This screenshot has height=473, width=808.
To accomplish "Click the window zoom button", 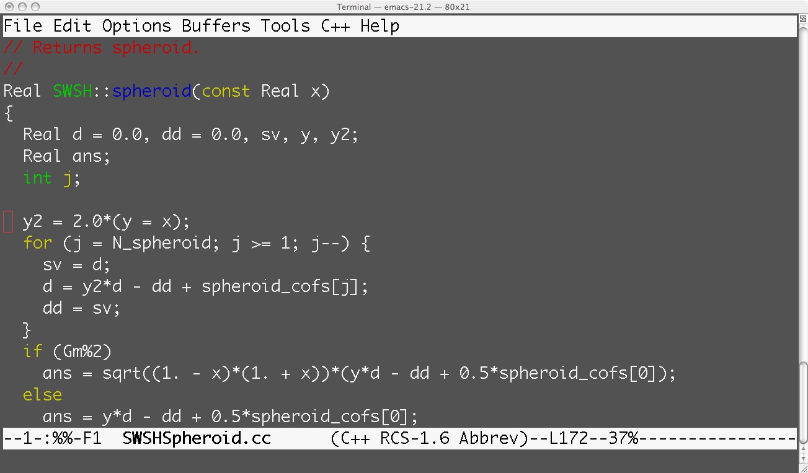I will [x=35, y=7].
